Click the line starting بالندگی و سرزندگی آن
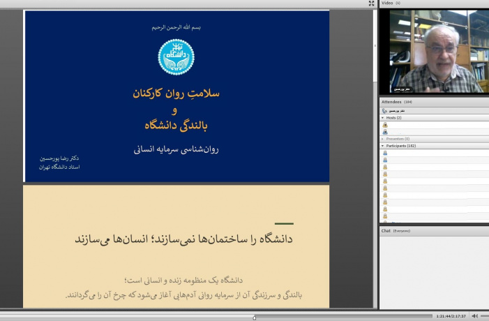This screenshot has width=489, height=321. [x=183, y=294]
